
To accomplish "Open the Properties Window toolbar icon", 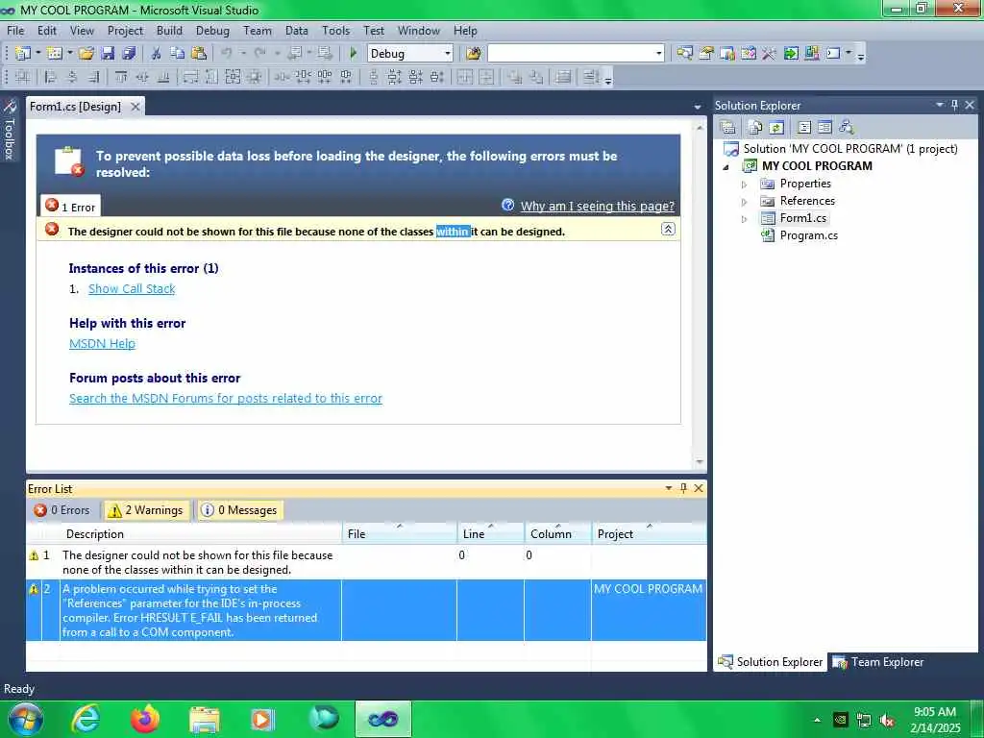I will [706, 54].
